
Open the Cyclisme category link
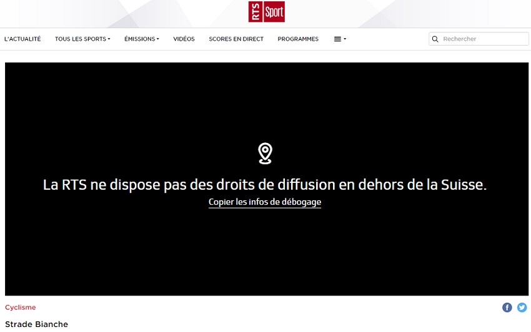[x=21, y=307]
